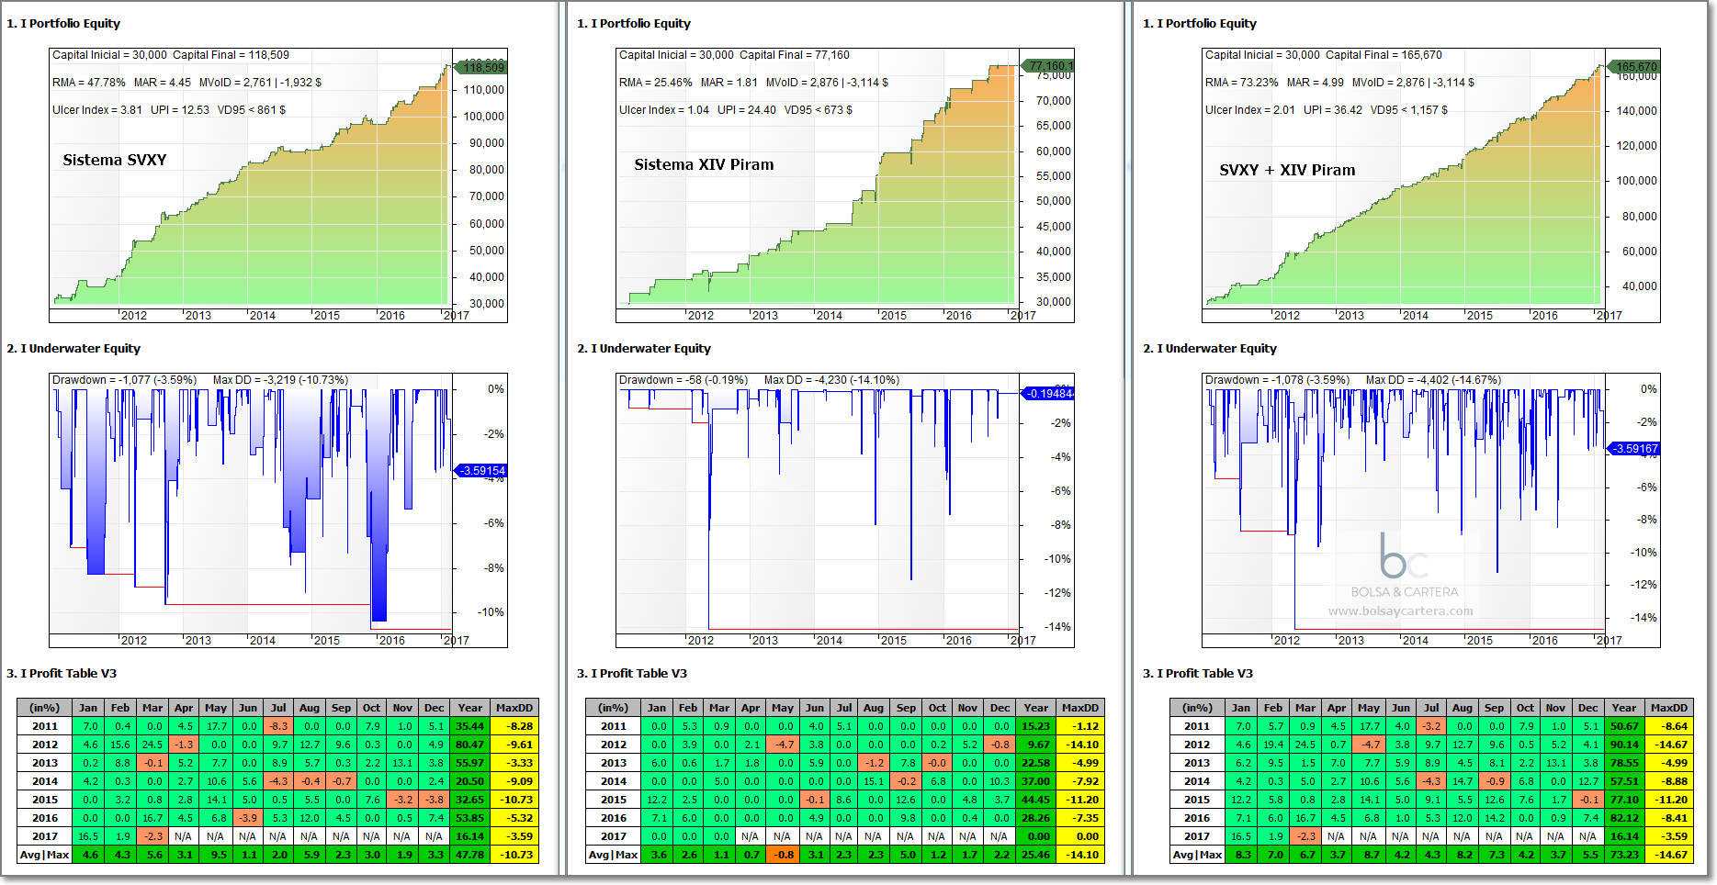Click the 2013 Year cell showing 55.97
1717x885 pixels.
[470, 763]
